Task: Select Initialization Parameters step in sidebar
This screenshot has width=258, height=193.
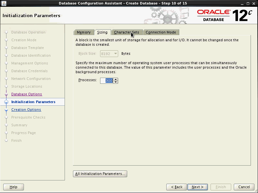Action: pos(33,102)
